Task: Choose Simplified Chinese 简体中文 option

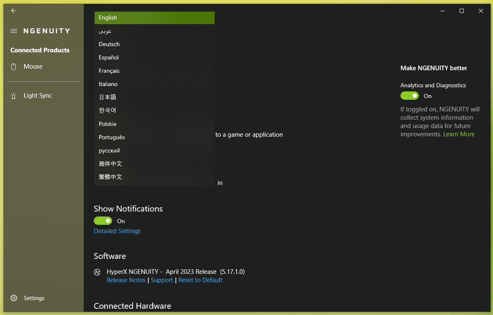Action: [x=154, y=164]
